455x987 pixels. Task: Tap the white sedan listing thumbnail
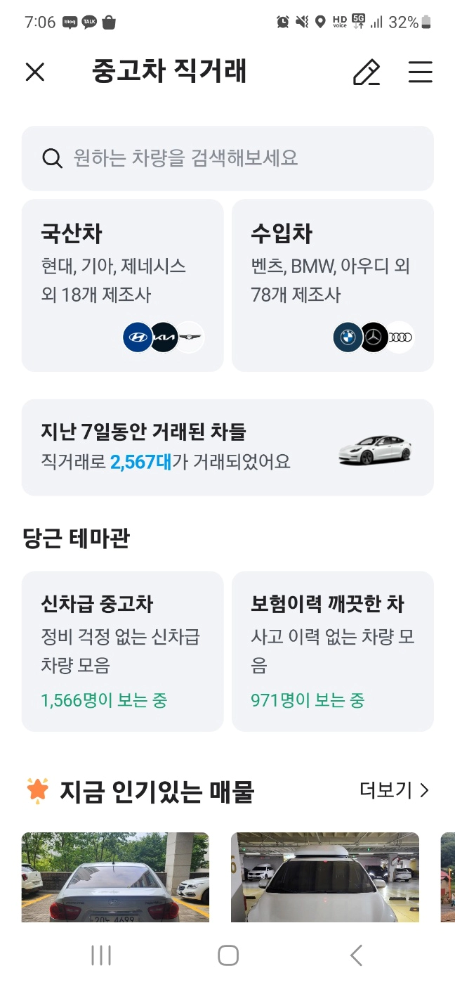click(115, 877)
